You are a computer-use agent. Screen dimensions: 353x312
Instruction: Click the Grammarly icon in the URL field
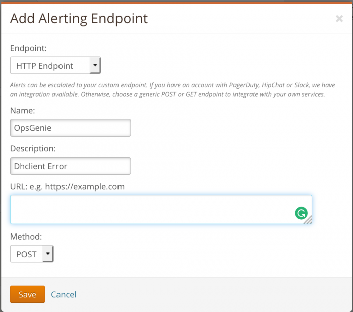[301, 213]
